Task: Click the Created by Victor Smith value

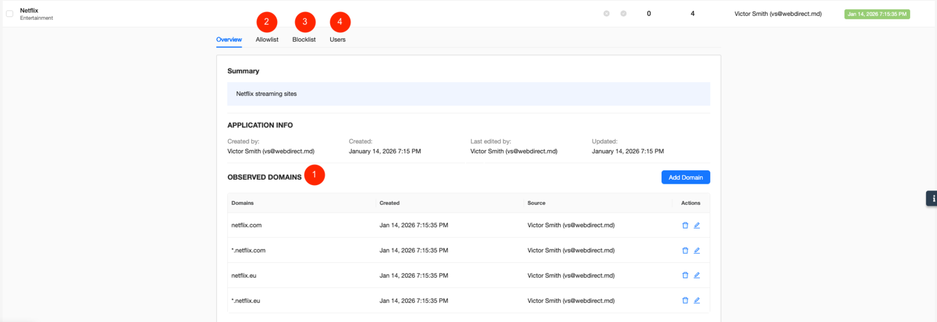Action: [271, 151]
